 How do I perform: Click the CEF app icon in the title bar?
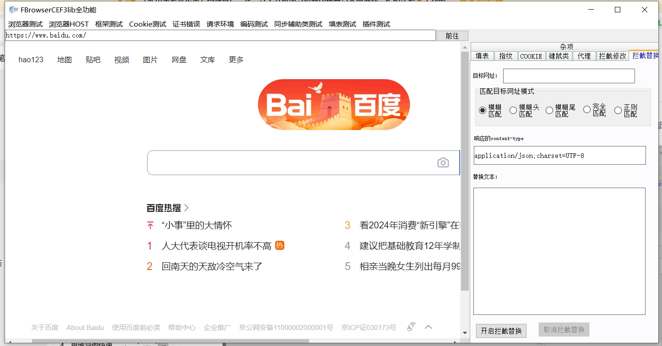pyautogui.click(x=14, y=10)
